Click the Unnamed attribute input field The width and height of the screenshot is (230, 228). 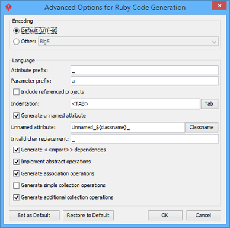coord(127,128)
